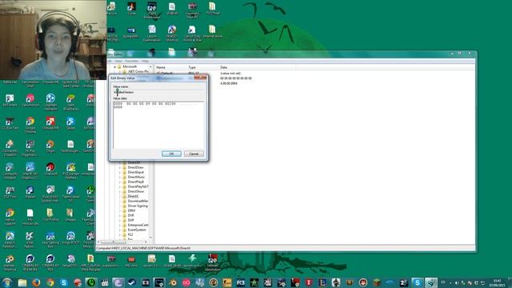This screenshot has height=288, width=512.
Task: Launch Chrome from the taskbar
Action: [50, 282]
